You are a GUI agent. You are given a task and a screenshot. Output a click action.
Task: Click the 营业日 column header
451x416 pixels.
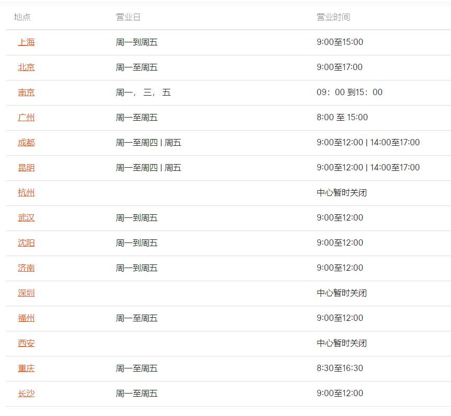[128, 17]
